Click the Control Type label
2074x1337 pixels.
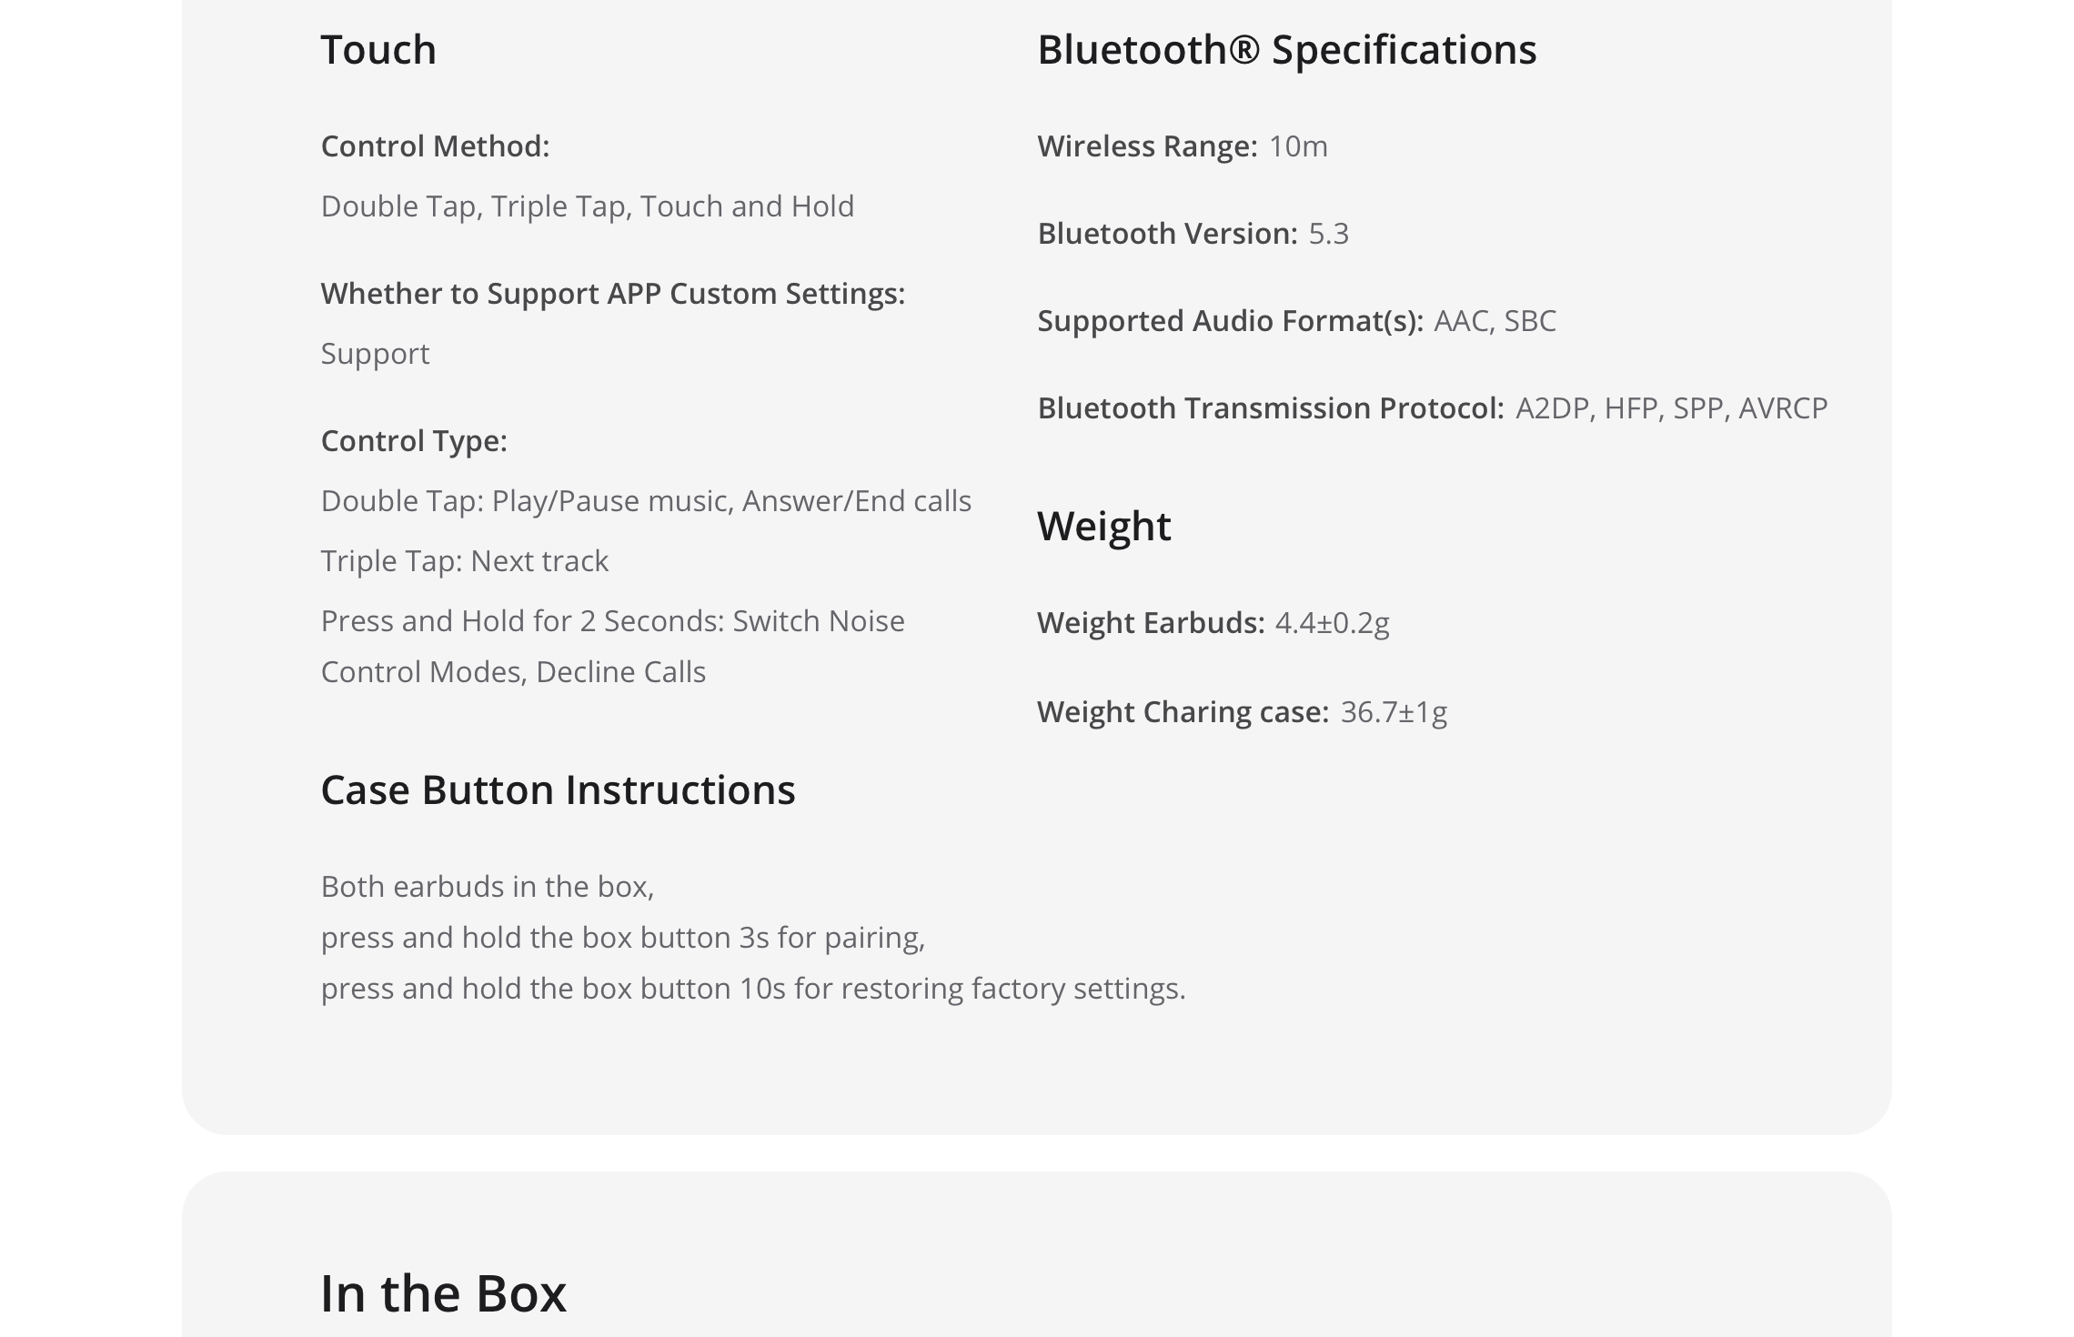[x=414, y=441]
